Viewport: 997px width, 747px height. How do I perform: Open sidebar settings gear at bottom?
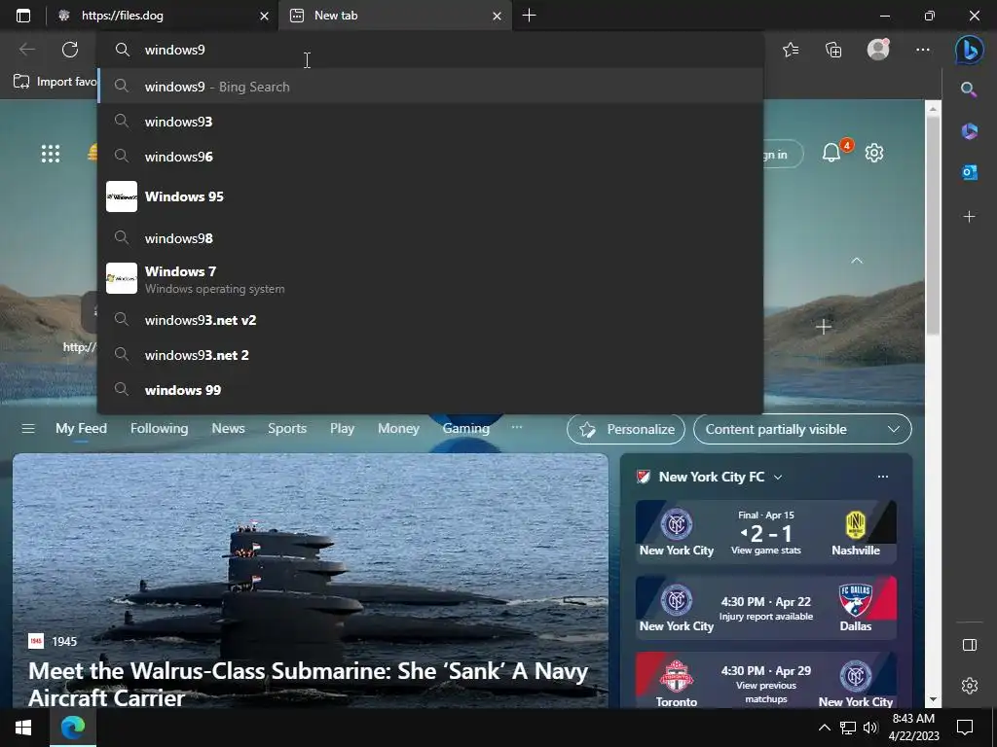969,686
